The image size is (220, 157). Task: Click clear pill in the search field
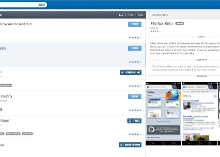coord(42,5)
